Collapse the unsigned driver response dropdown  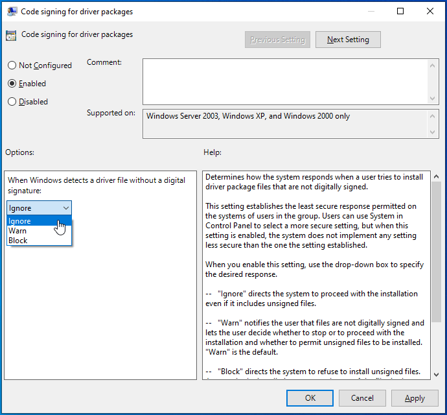pos(66,208)
